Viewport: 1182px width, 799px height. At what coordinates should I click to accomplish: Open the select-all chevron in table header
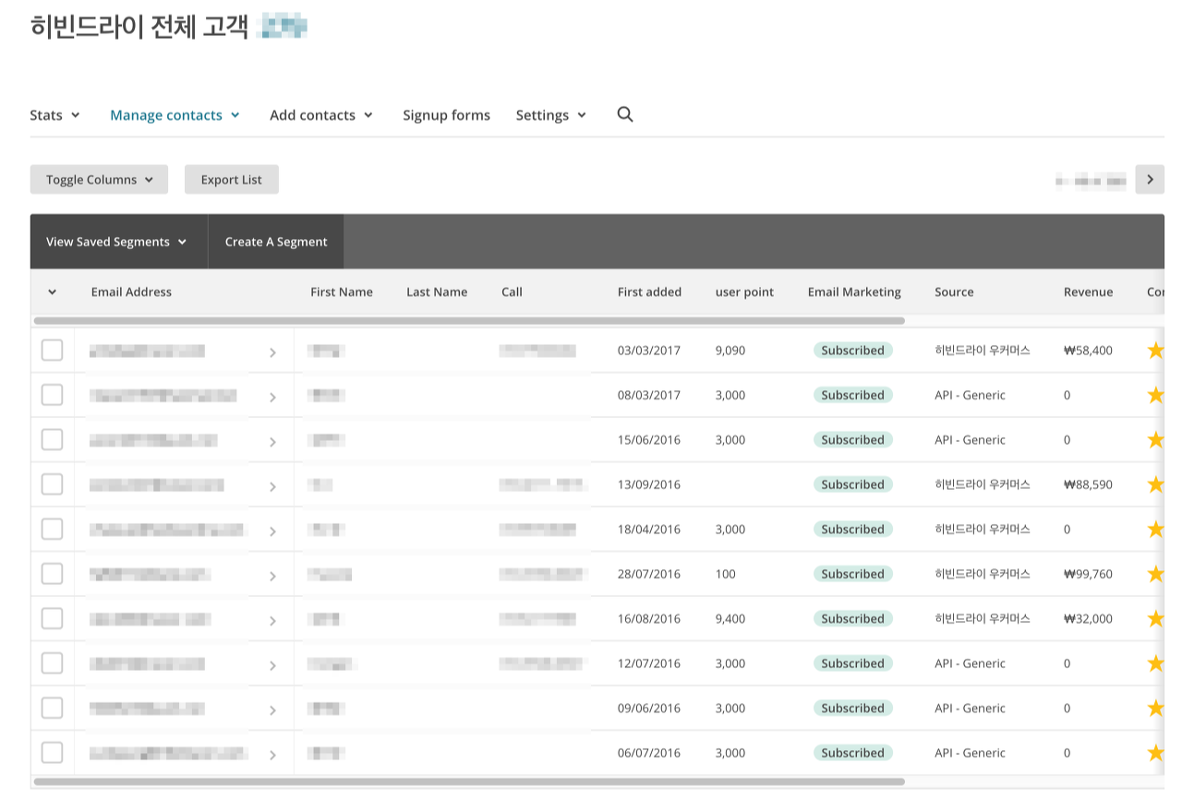click(52, 292)
